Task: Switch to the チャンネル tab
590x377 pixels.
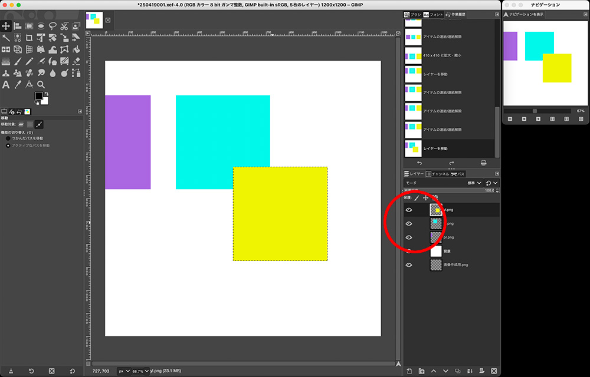Action: point(437,174)
